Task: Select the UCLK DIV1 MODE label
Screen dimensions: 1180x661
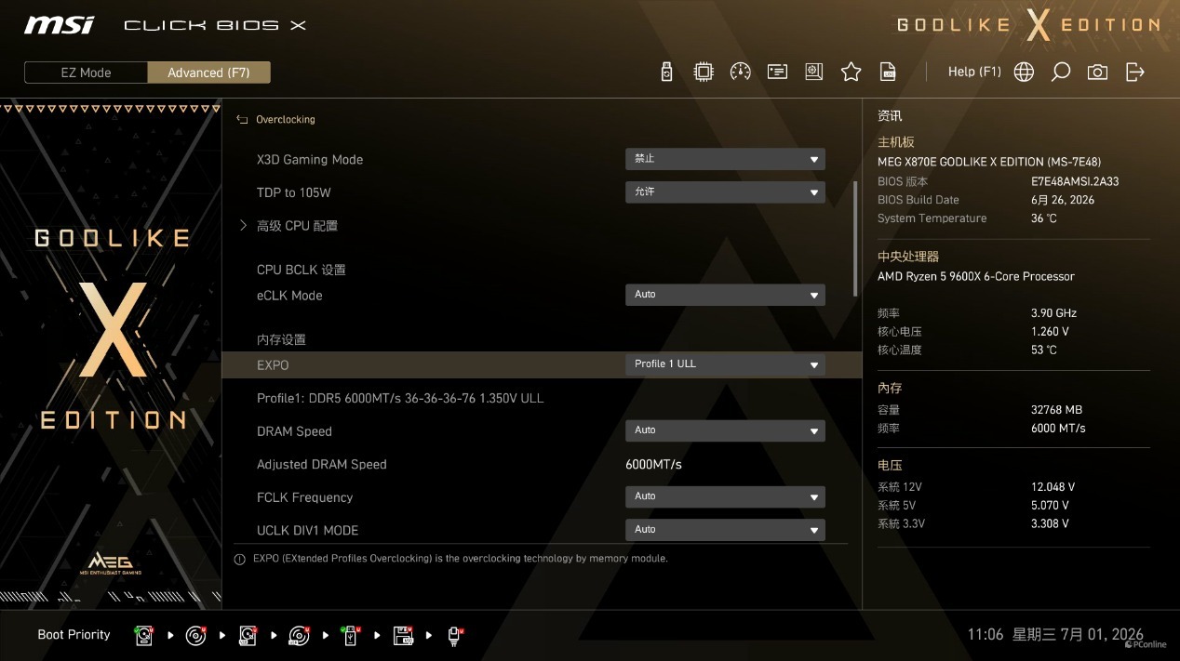Action: [x=307, y=530]
